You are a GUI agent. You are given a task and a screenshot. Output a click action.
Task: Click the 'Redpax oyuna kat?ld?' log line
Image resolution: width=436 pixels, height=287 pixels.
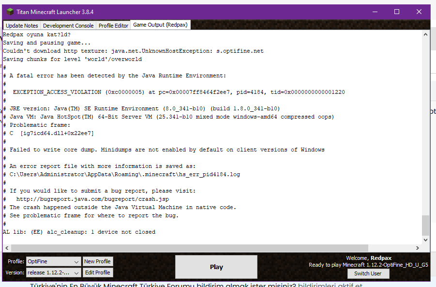(x=37, y=34)
